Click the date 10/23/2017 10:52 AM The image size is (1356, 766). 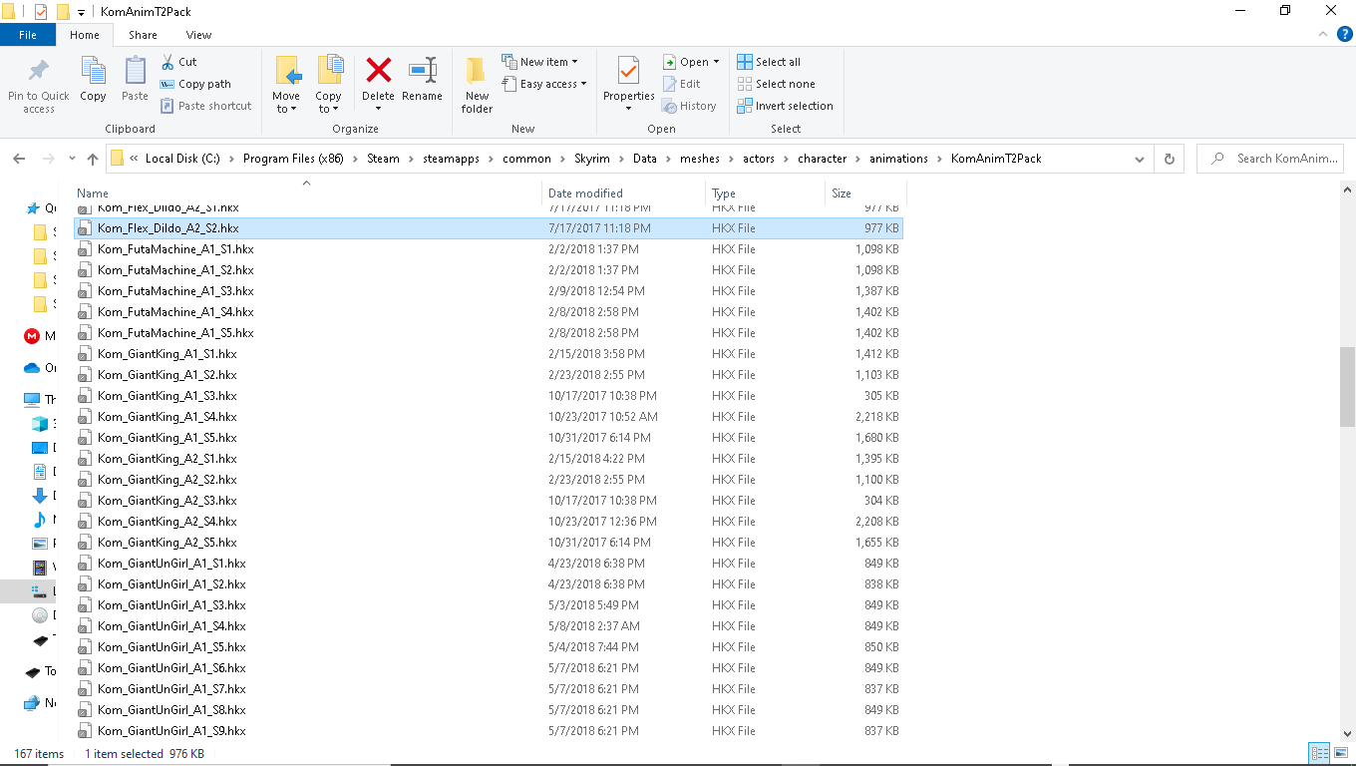coord(603,417)
